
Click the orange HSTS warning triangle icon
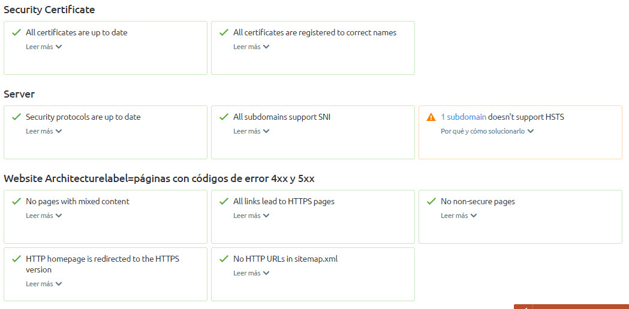click(431, 117)
